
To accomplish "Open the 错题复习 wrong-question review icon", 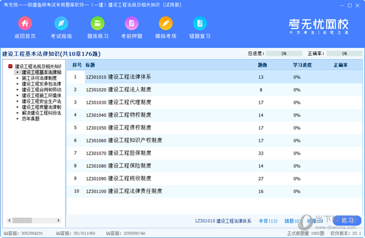I will pyautogui.click(x=200, y=23).
